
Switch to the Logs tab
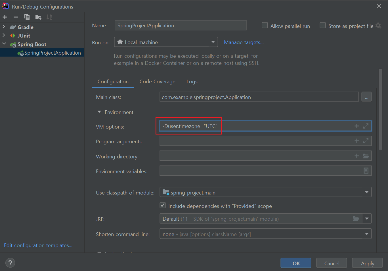click(x=192, y=82)
